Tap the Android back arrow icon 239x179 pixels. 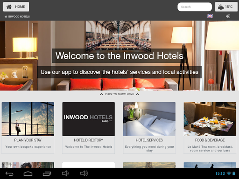click(9, 173)
